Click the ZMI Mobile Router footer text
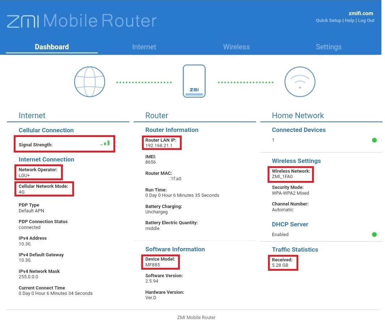The width and height of the screenshot is (385, 323). point(196,317)
